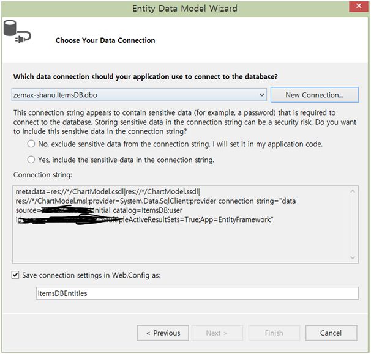Uncheck Save connection settings in Web.Config
Screen dimensions: 371x354
(x=15, y=275)
